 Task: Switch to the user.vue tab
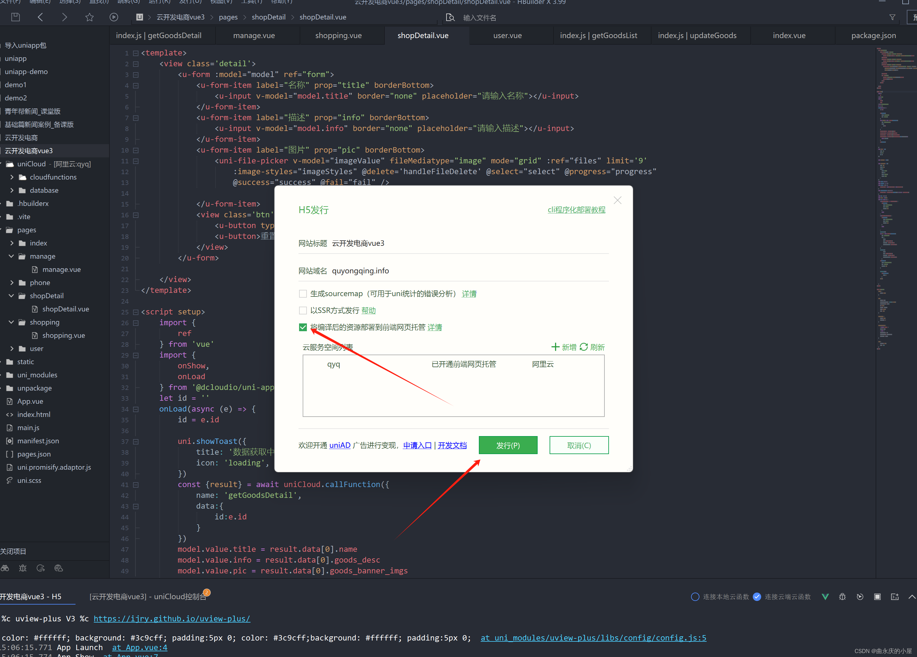507,36
